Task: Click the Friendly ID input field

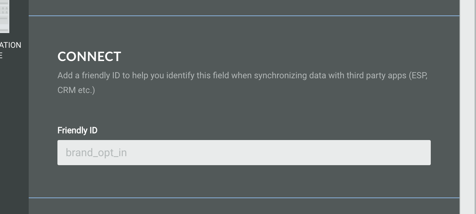Action: click(x=244, y=153)
